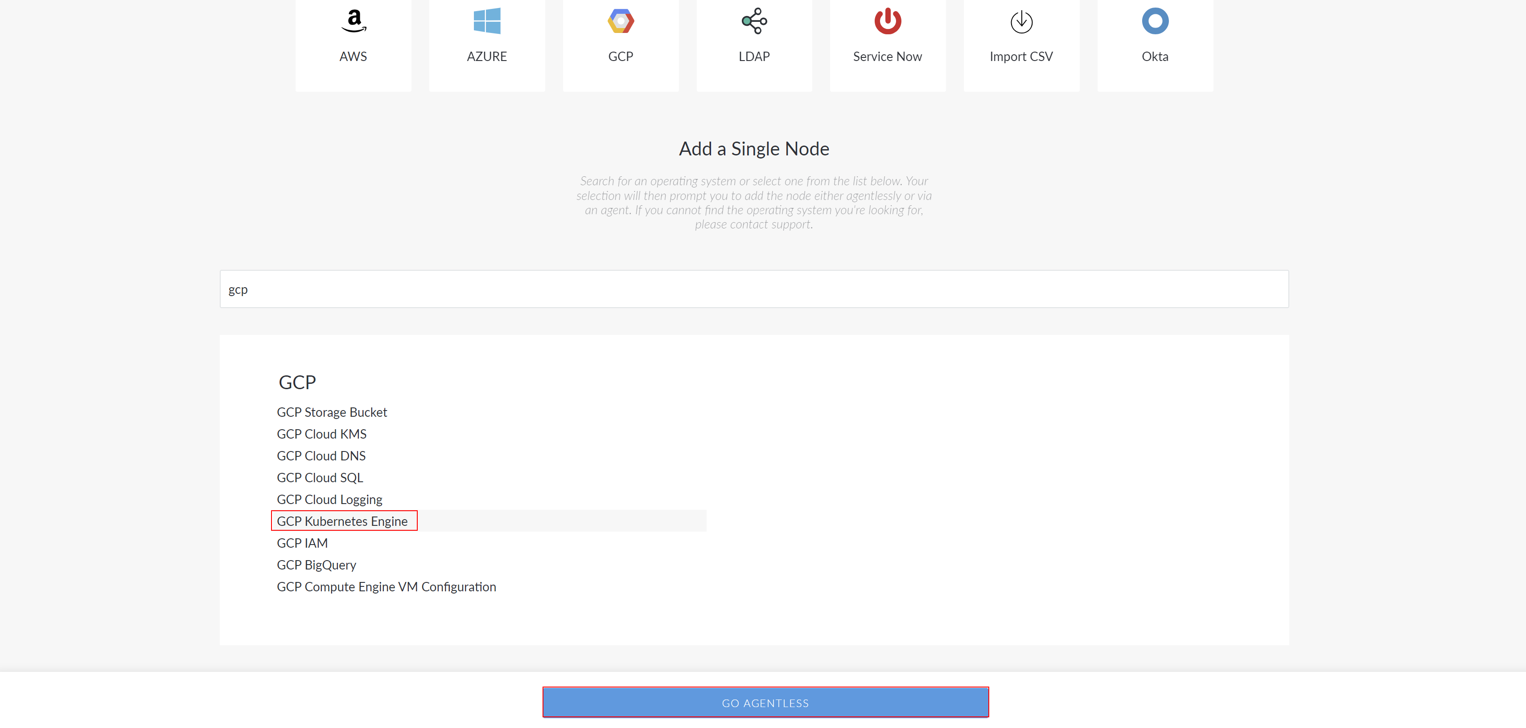
Task: Select the AWS integration icon
Action: [354, 21]
